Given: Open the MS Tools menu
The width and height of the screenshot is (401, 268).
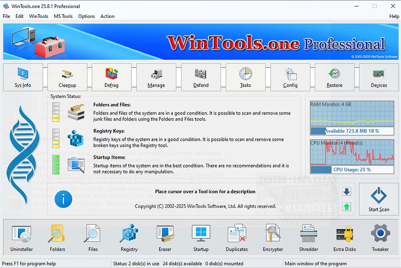Looking at the screenshot, I should [x=63, y=16].
